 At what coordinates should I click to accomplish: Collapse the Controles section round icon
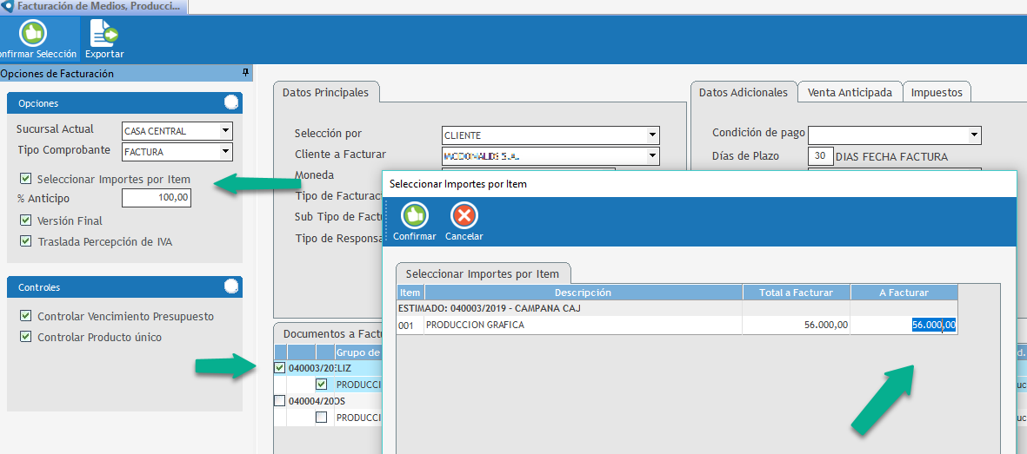(231, 286)
